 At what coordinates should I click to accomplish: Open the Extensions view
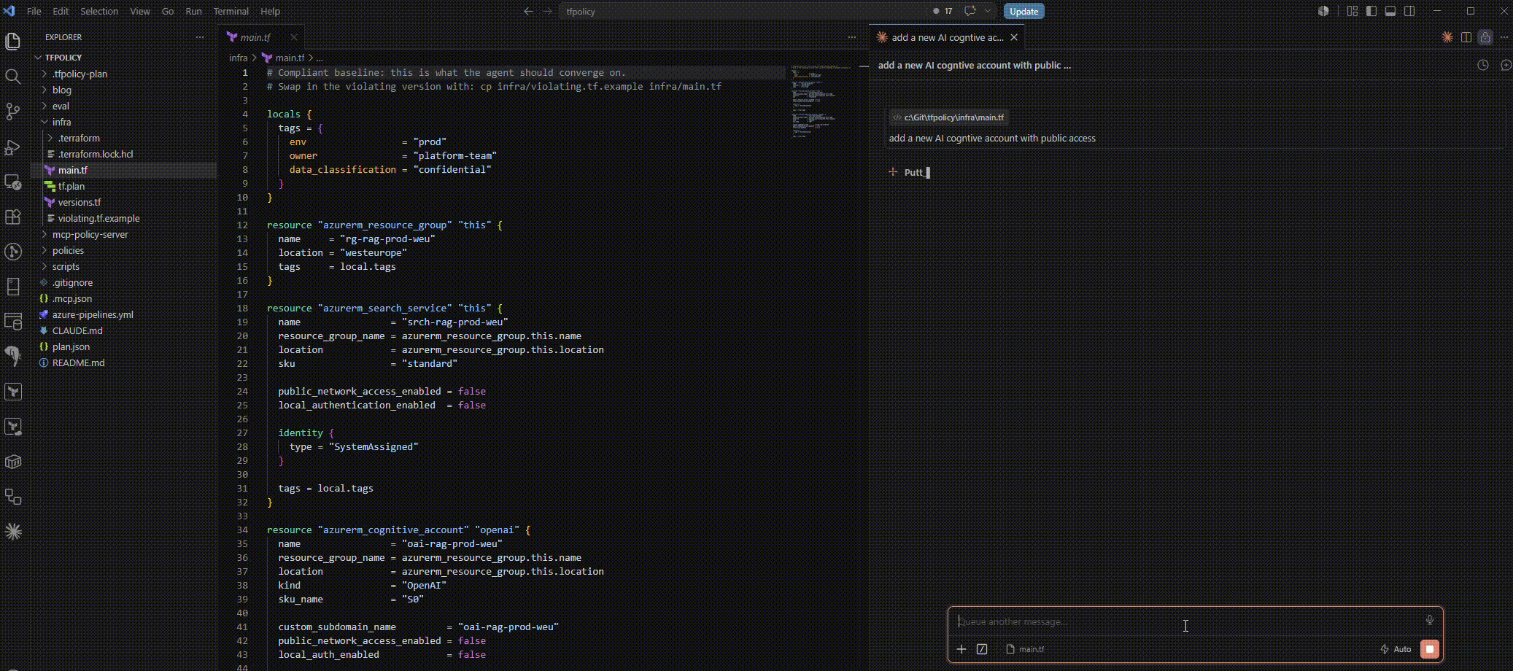12,217
